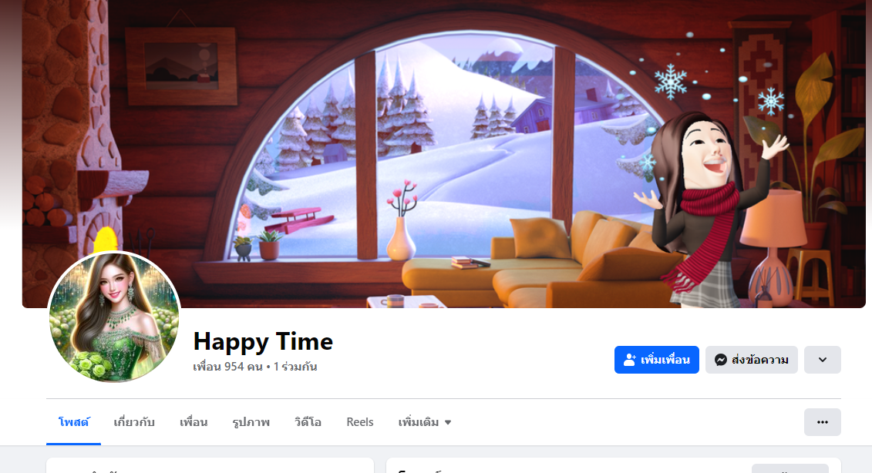Click the add-friend person icon

tap(630, 360)
